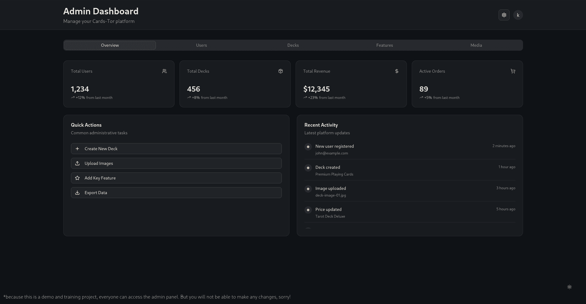Switch to the Overview tab
Screen dimensions: 586x304
point(110,45)
